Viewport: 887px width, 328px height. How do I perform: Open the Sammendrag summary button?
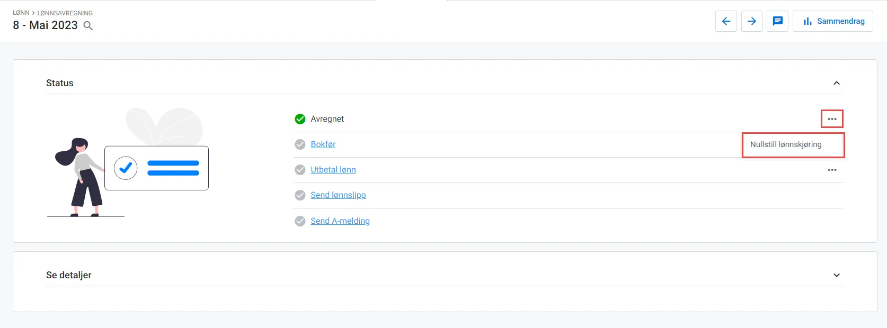pyautogui.click(x=833, y=21)
